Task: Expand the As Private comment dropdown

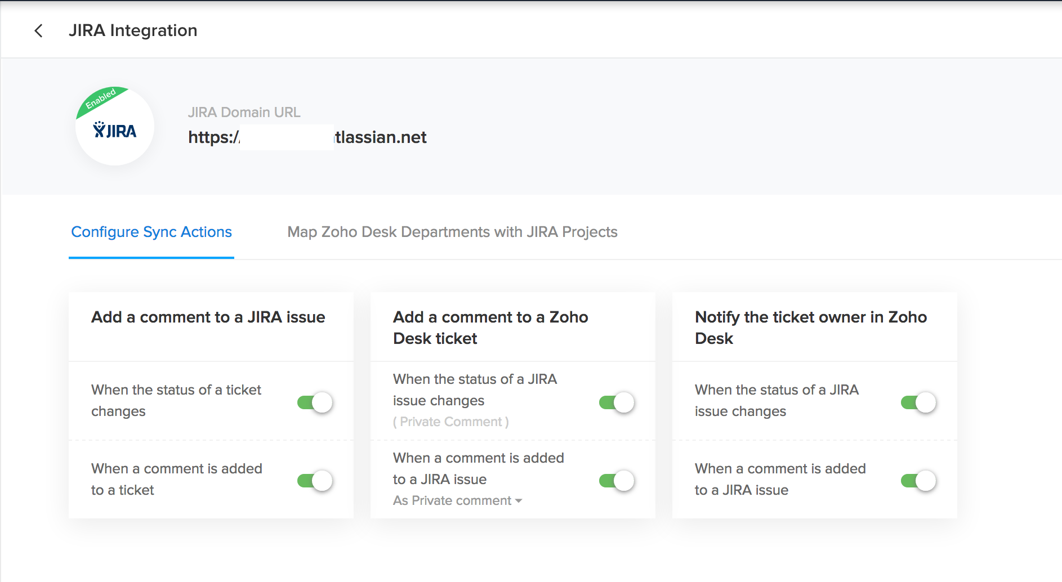Action: click(458, 500)
